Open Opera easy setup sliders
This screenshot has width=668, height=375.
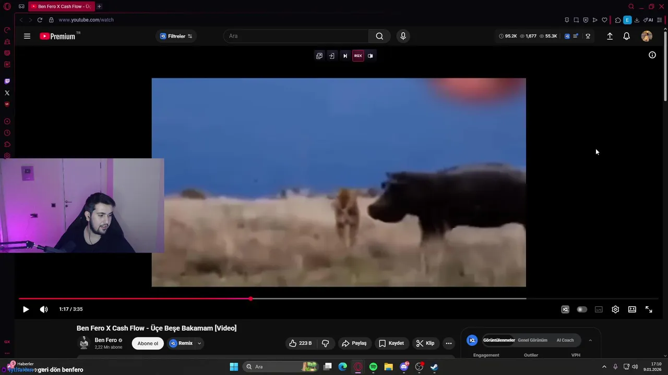(659, 20)
